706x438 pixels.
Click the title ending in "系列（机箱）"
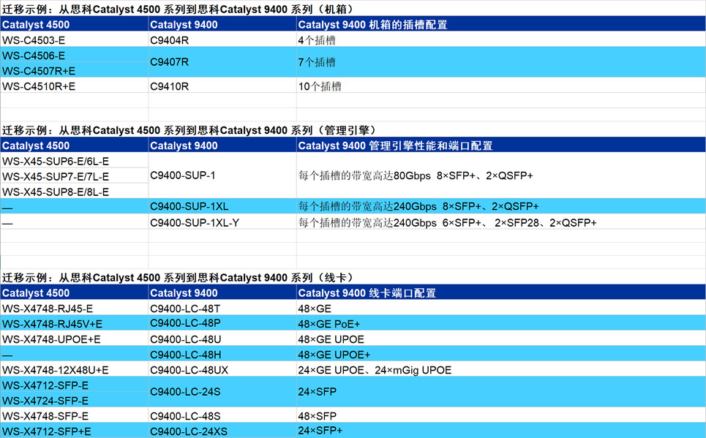click(x=179, y=9)
